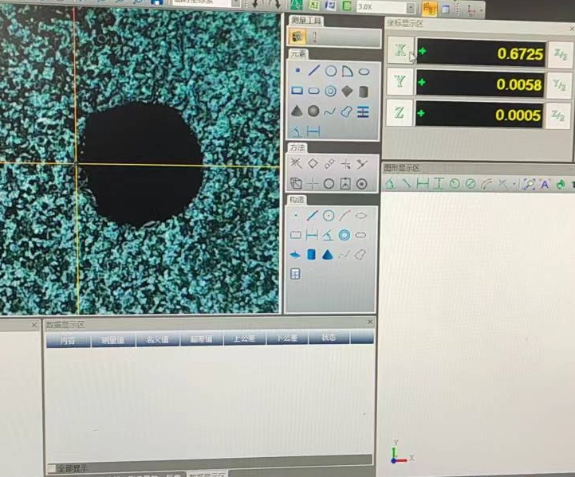Image resolution: width=575 pixels, height=477 pixels.
Task: Toggle the Y/2 half-value button
Action: click(561, 84)
